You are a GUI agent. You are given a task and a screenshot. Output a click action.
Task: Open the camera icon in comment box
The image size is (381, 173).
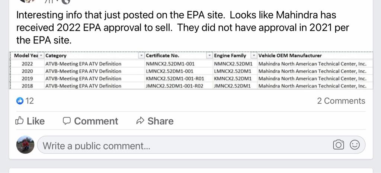338,145
